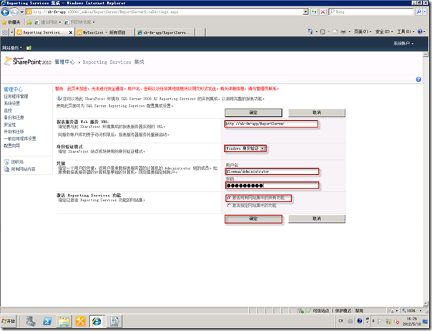Click the top 取消 button
Screen dimensions: 432x331
(x=317, y=112)
